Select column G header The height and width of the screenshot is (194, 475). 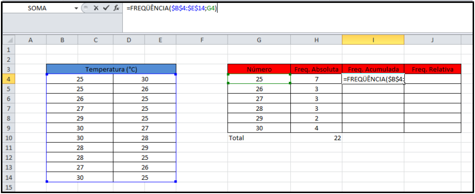point(259,40)
